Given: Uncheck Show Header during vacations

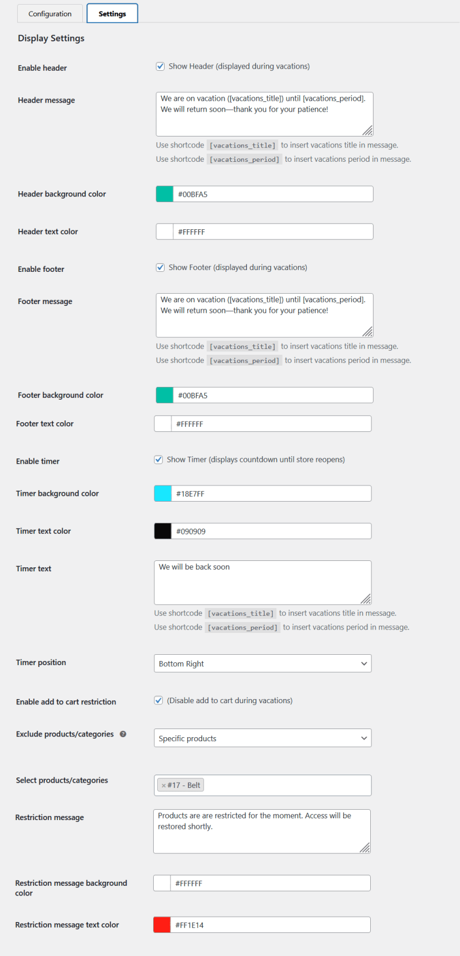Looking at the screenshot, I should point(160,66).
